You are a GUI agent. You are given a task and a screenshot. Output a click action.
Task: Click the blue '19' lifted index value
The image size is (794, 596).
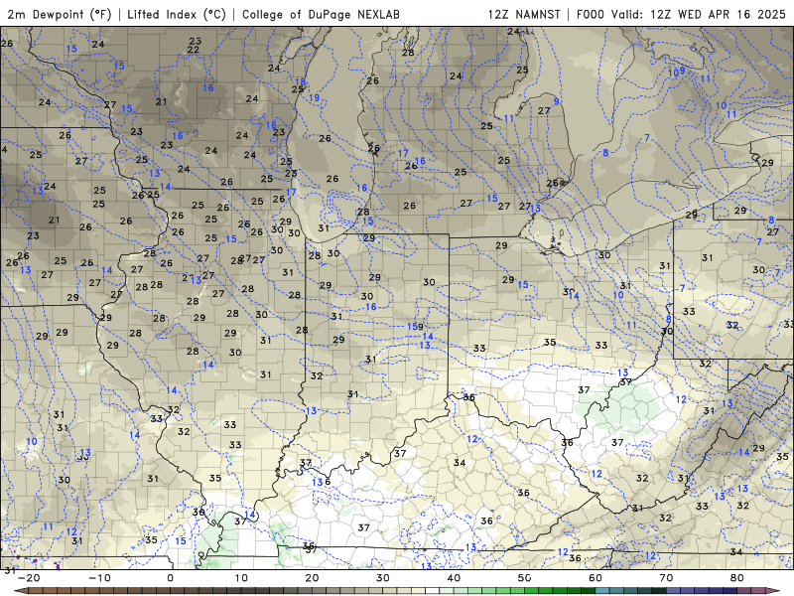[314, 97]
